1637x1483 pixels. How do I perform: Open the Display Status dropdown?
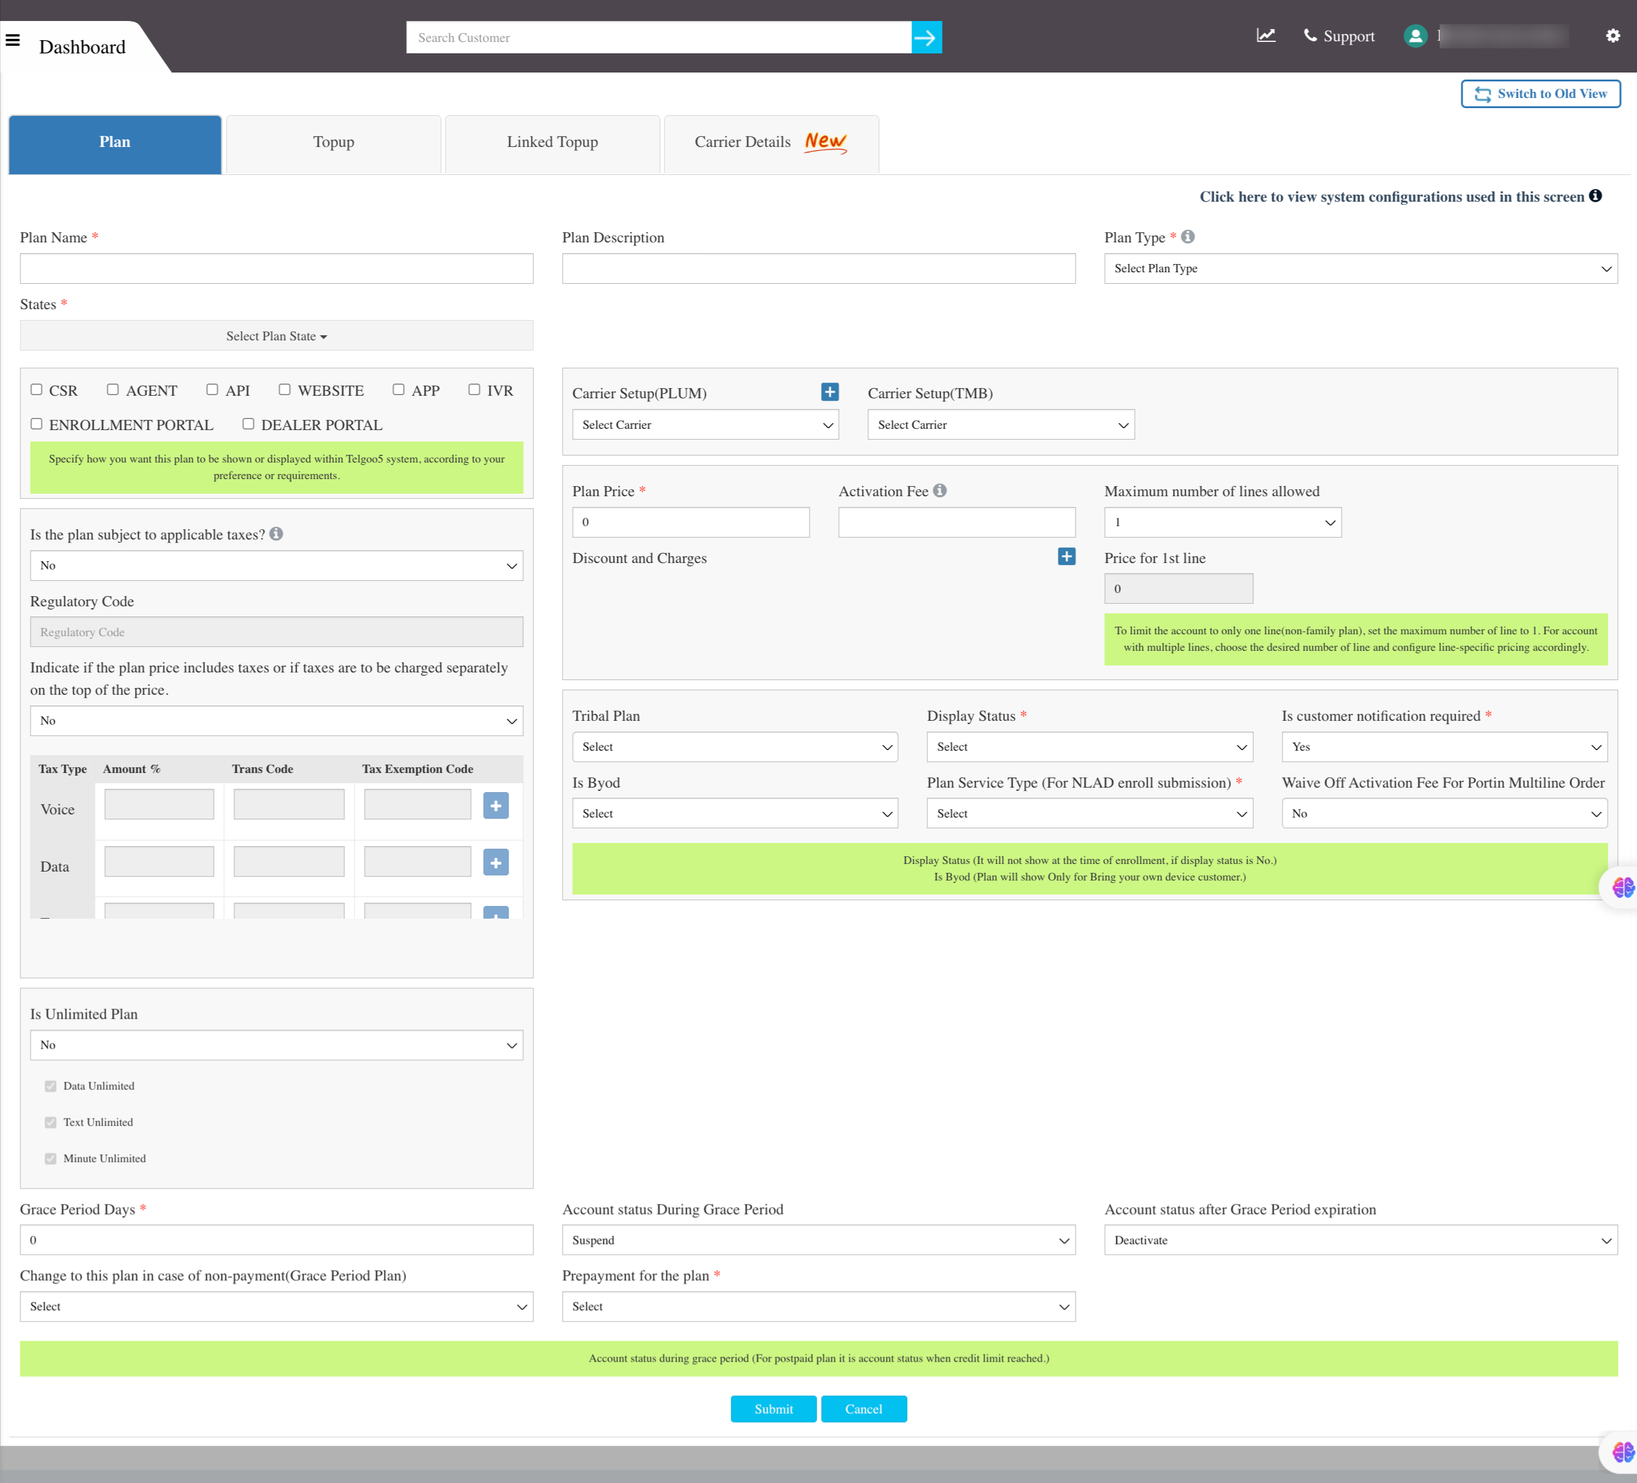tap(1090, 747)
